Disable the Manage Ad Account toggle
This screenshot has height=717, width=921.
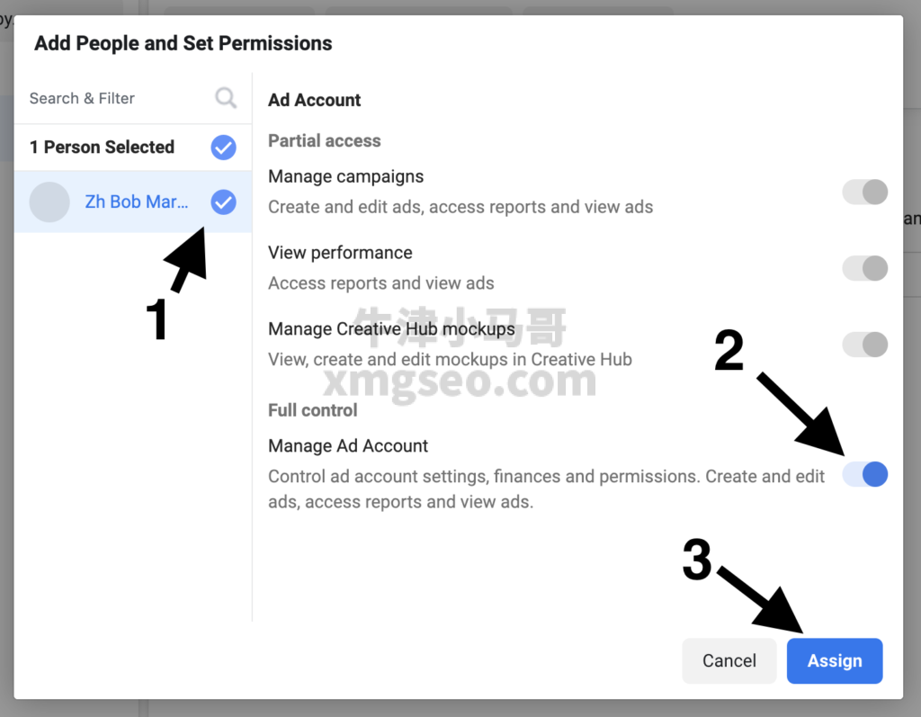(864, 474)
